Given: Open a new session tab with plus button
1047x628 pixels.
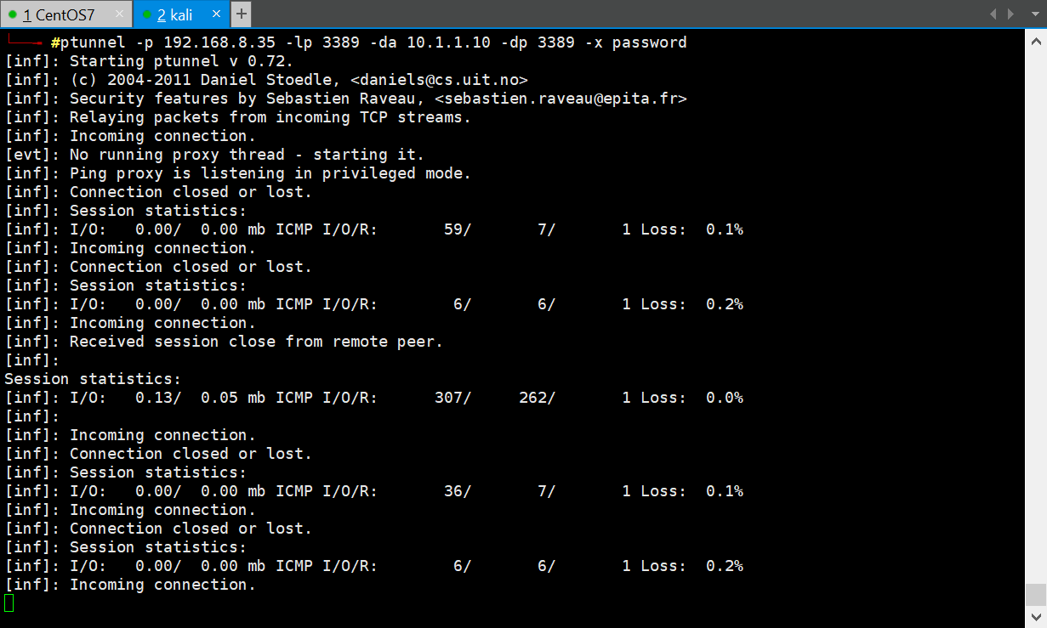Looking at the screenshot, I should (242, 14).
